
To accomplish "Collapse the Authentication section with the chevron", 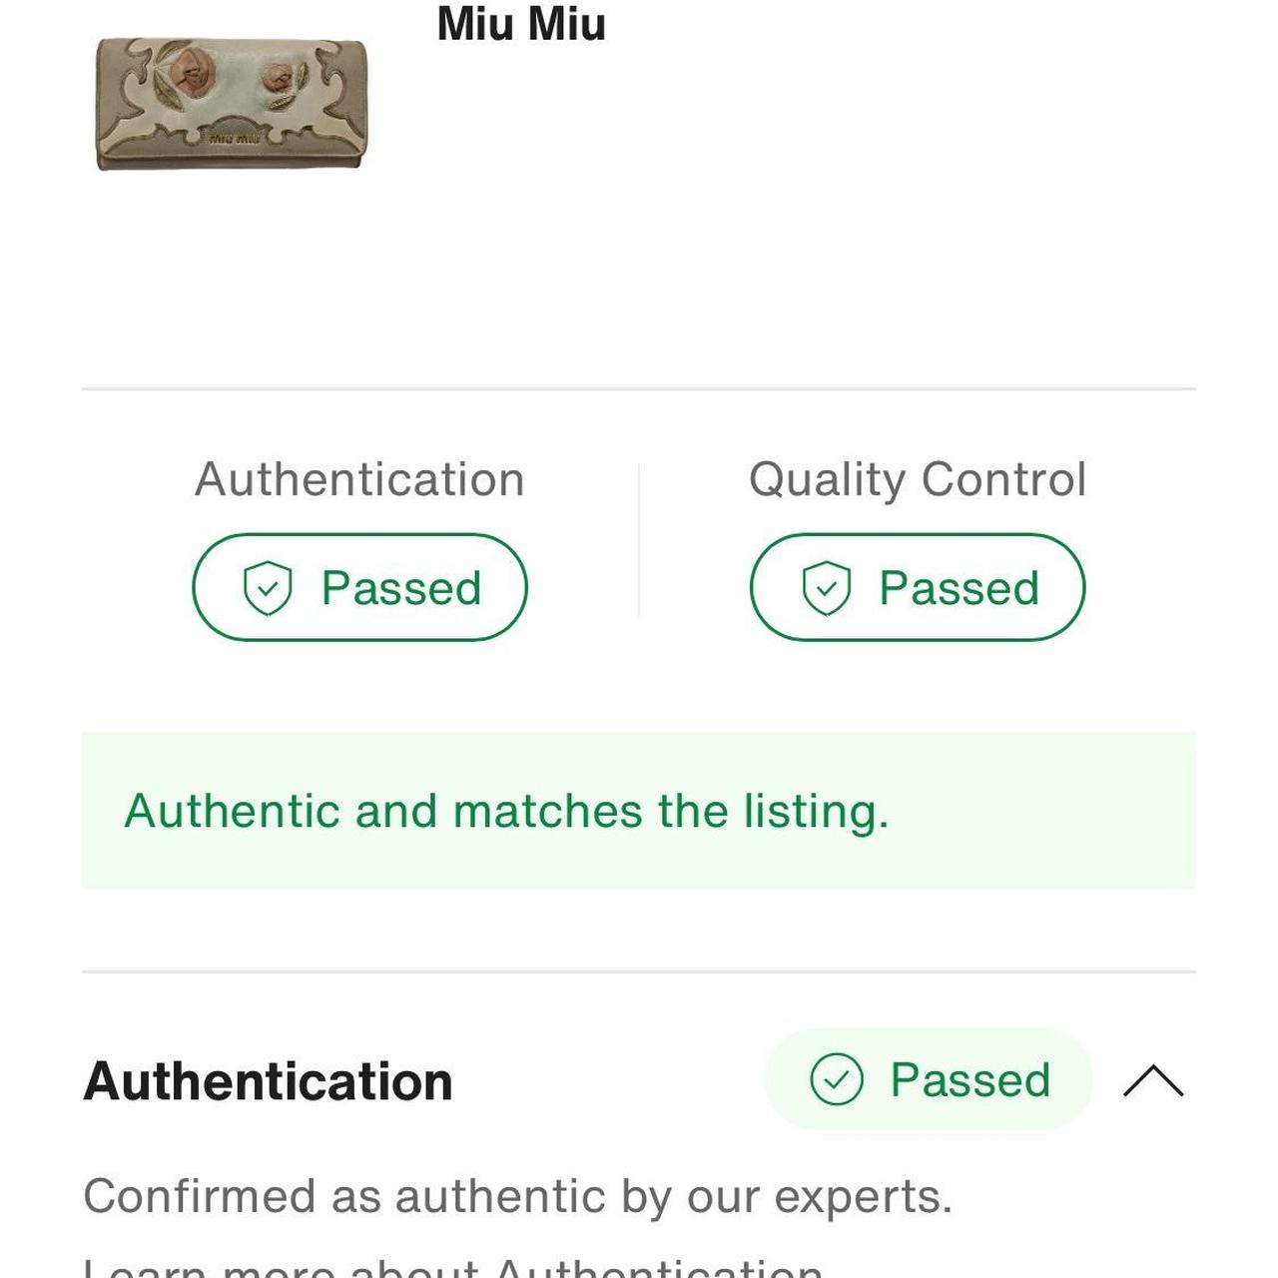I will pos(1153,1080).
